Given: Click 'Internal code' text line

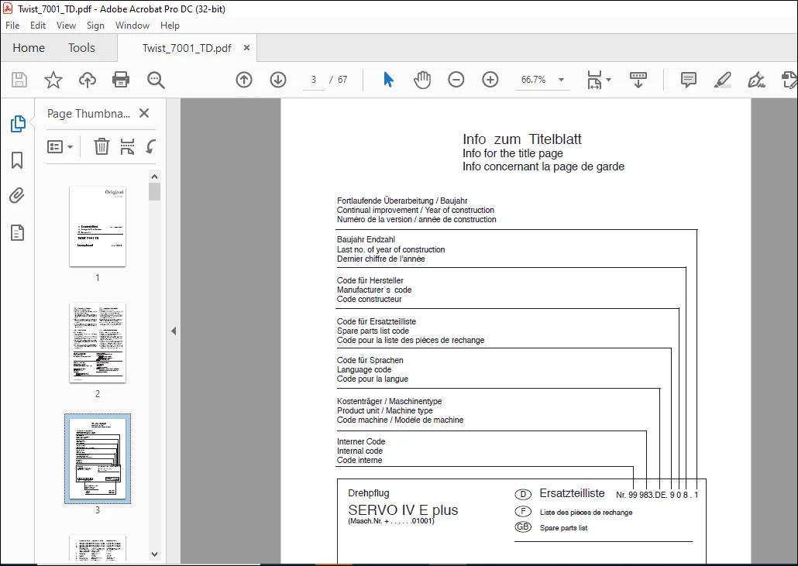Looking at the screenshot, I should [359, 451].
